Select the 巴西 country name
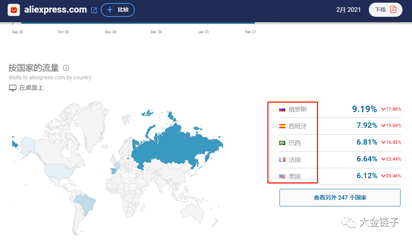Screen dimensions: 412x240 pos(294,143)
